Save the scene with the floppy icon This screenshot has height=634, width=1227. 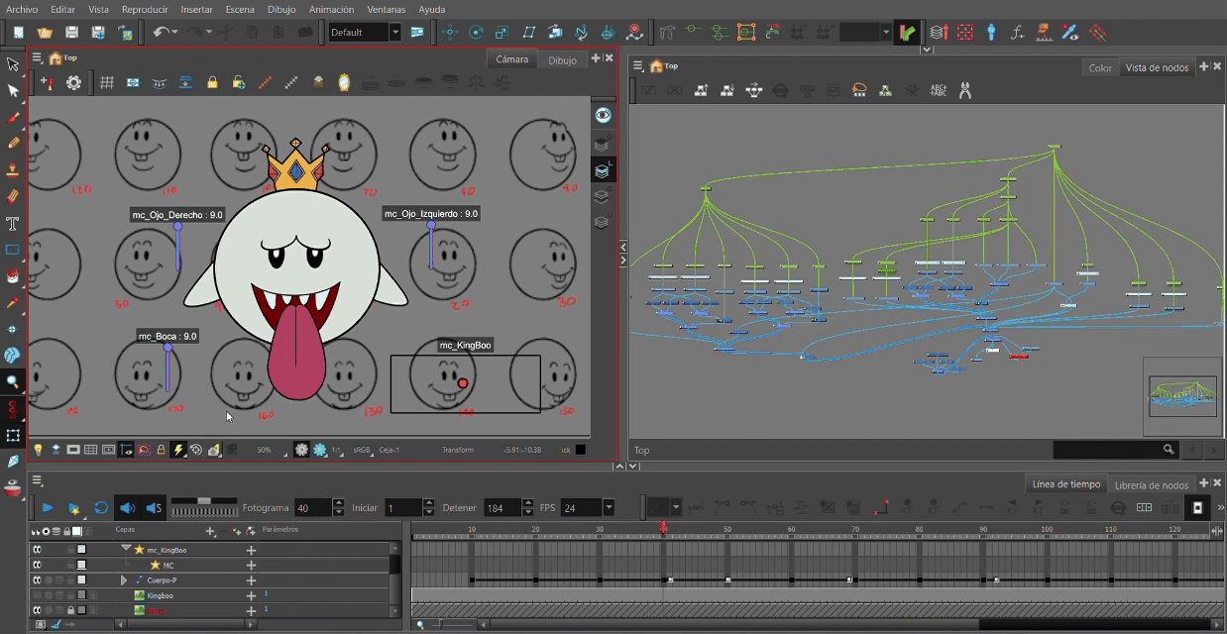[x=71, y=33]
